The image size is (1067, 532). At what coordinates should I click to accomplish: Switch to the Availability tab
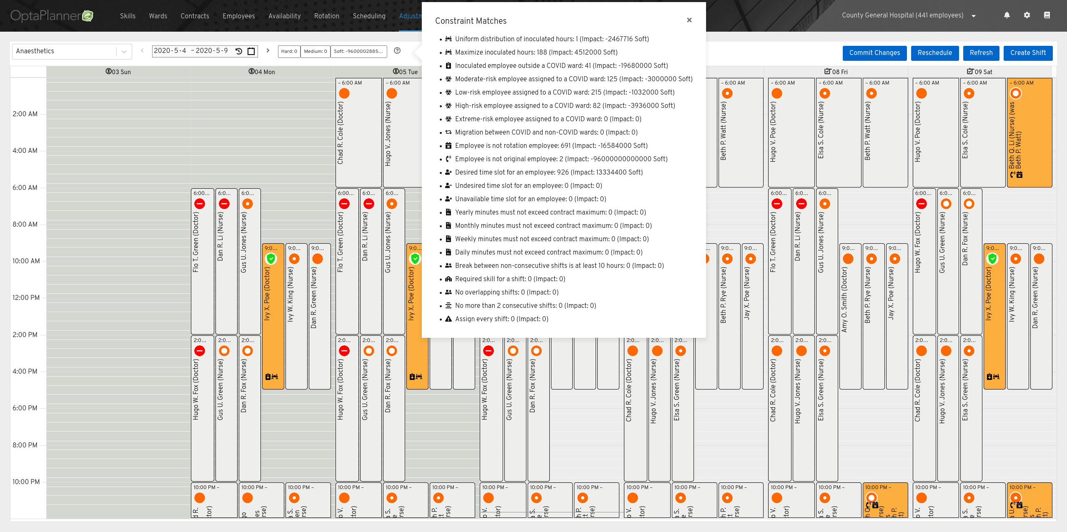(x=284, y=16)
